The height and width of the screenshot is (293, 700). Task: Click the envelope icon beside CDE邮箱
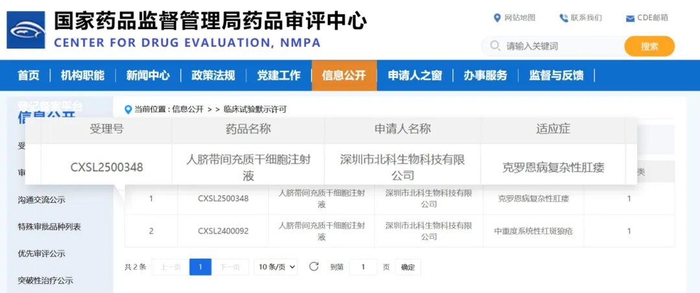pos(630,19)
